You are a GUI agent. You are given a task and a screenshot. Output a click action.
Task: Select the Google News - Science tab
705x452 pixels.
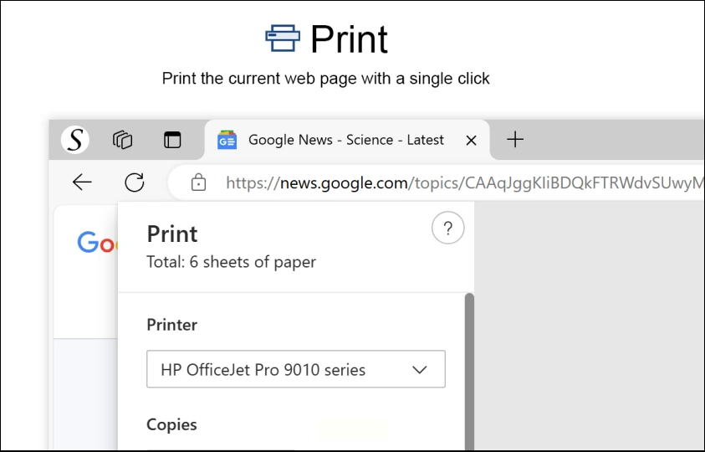(345, 140)
